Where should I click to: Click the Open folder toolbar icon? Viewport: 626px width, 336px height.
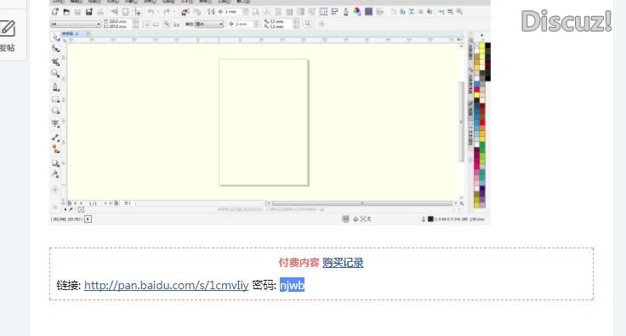tap(66, 12)
